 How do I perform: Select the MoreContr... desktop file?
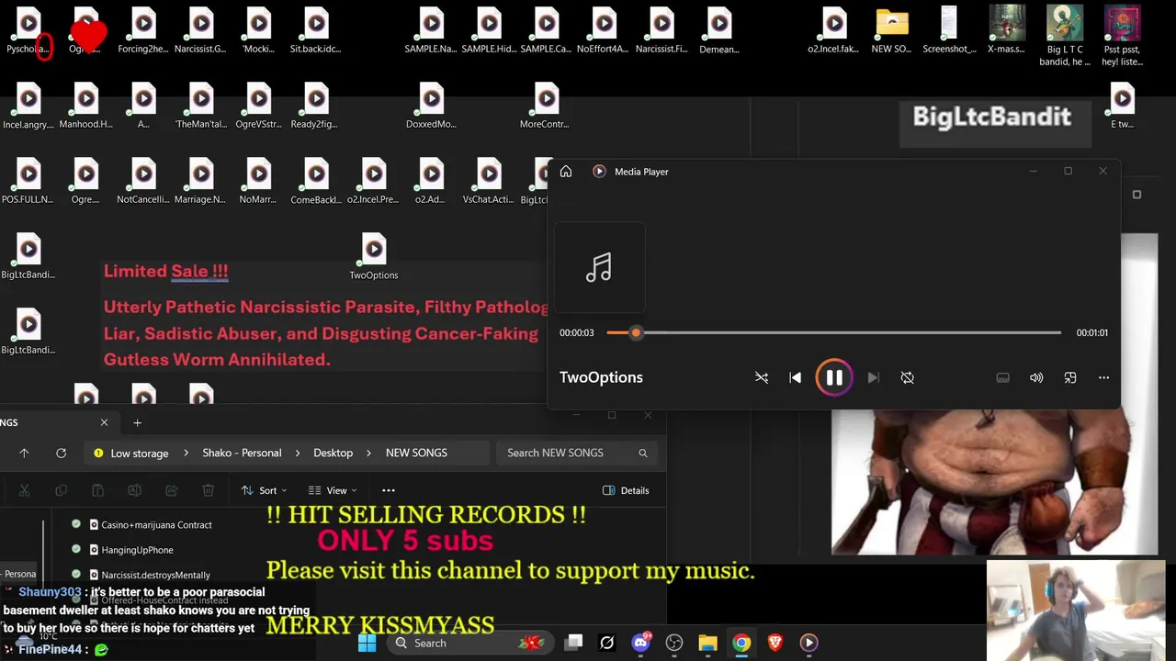[x=547, y=106]
